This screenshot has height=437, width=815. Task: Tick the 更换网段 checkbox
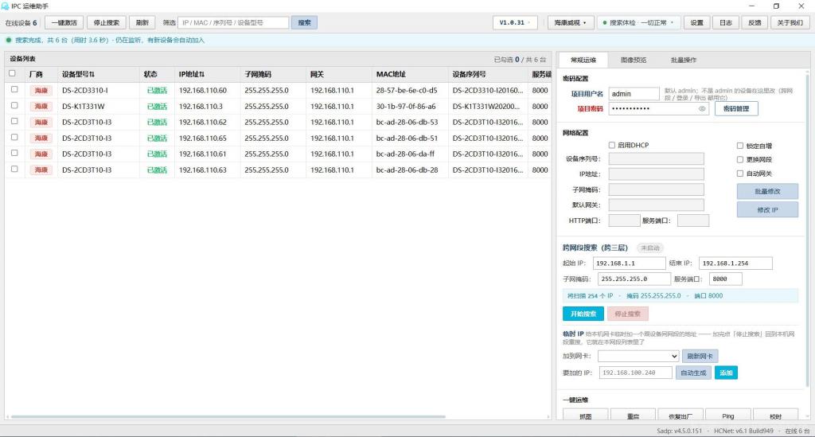(740, 159)
